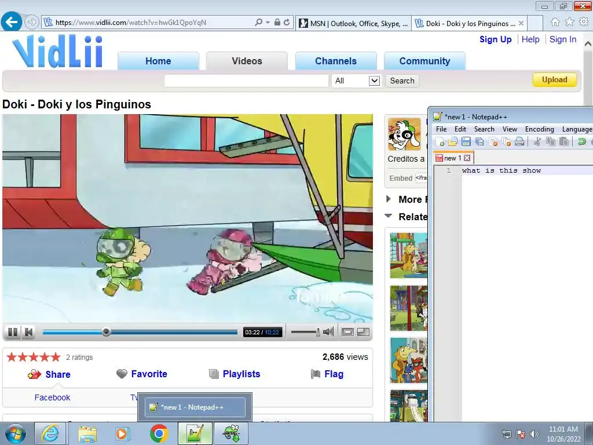Collapse the Related videos section triangle
The height and width of the screenshot is (445, 593).
[x=389, y=216]
